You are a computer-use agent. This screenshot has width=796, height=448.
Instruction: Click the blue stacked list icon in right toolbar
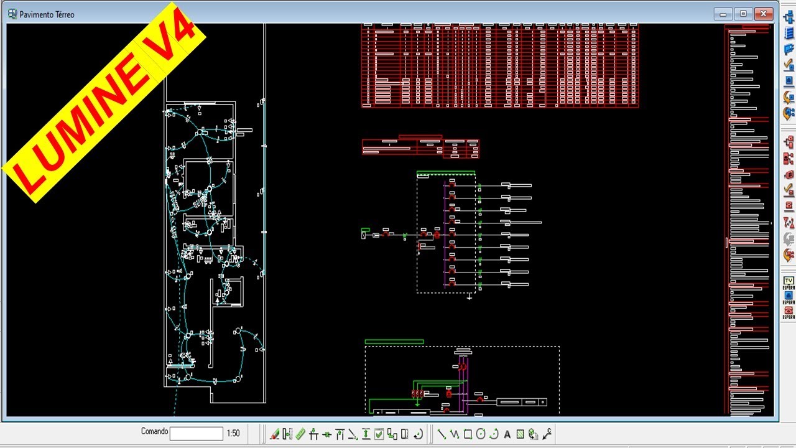(789, 33)
